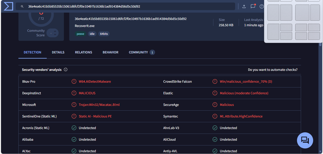The width and height of the screenshot is (323, 154).
Task: Click info icon beside Security vendors' analysis
Action: [x=66, y=70]
